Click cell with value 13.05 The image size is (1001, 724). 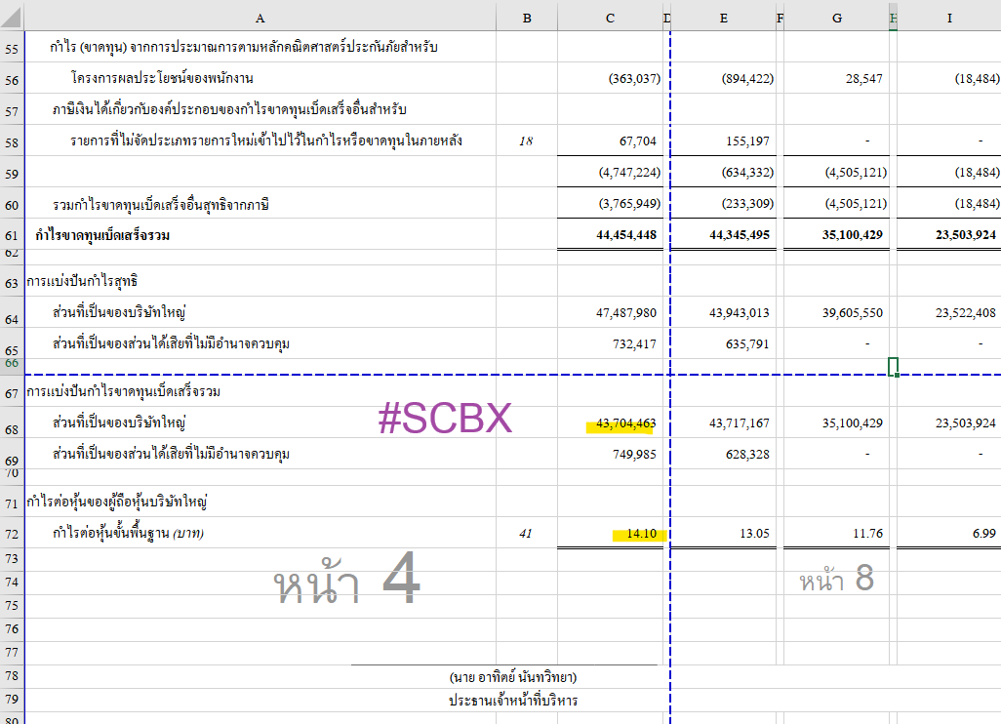tap(754, 533)
